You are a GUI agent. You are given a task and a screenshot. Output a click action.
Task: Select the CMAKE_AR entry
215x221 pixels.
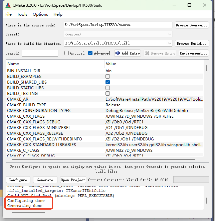(x=18, y=99)
